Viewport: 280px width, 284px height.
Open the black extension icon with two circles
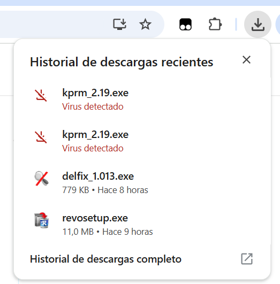[x=185, y=24]
